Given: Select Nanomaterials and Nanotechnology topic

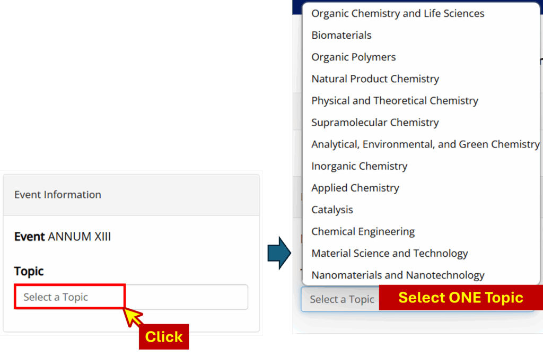Looking at the screenshot, I should pyautogui.click(x=398, y=275).
